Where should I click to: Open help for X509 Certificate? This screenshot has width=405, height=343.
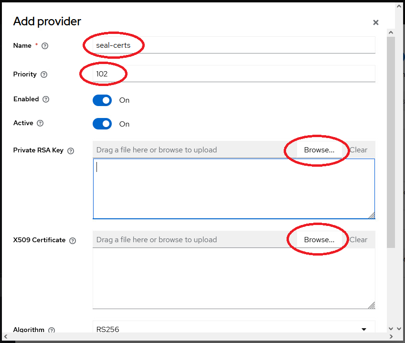point(72,240)
